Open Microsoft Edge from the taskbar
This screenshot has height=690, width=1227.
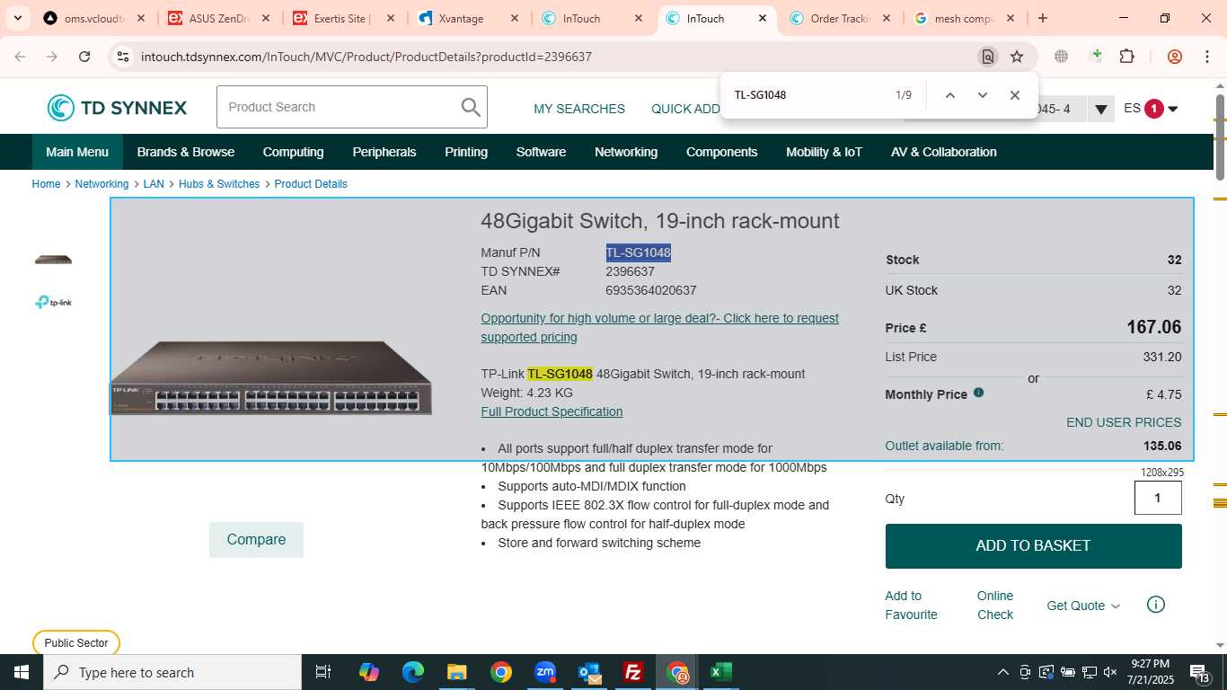tap(412, 672)
